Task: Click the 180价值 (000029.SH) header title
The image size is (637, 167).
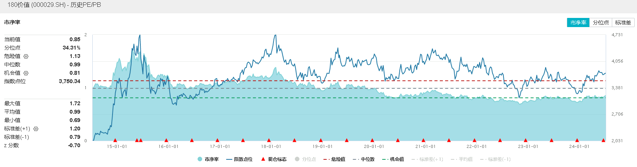Action: pyautogui.click(x=54, y=5)
